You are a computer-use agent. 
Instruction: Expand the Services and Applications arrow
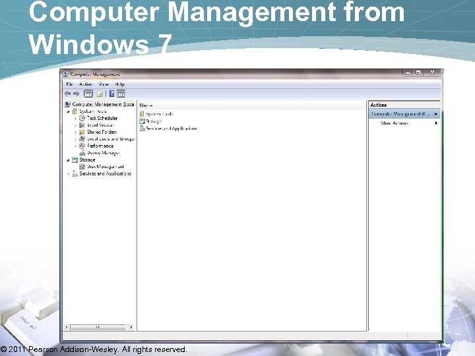click(x=68, y=174)
